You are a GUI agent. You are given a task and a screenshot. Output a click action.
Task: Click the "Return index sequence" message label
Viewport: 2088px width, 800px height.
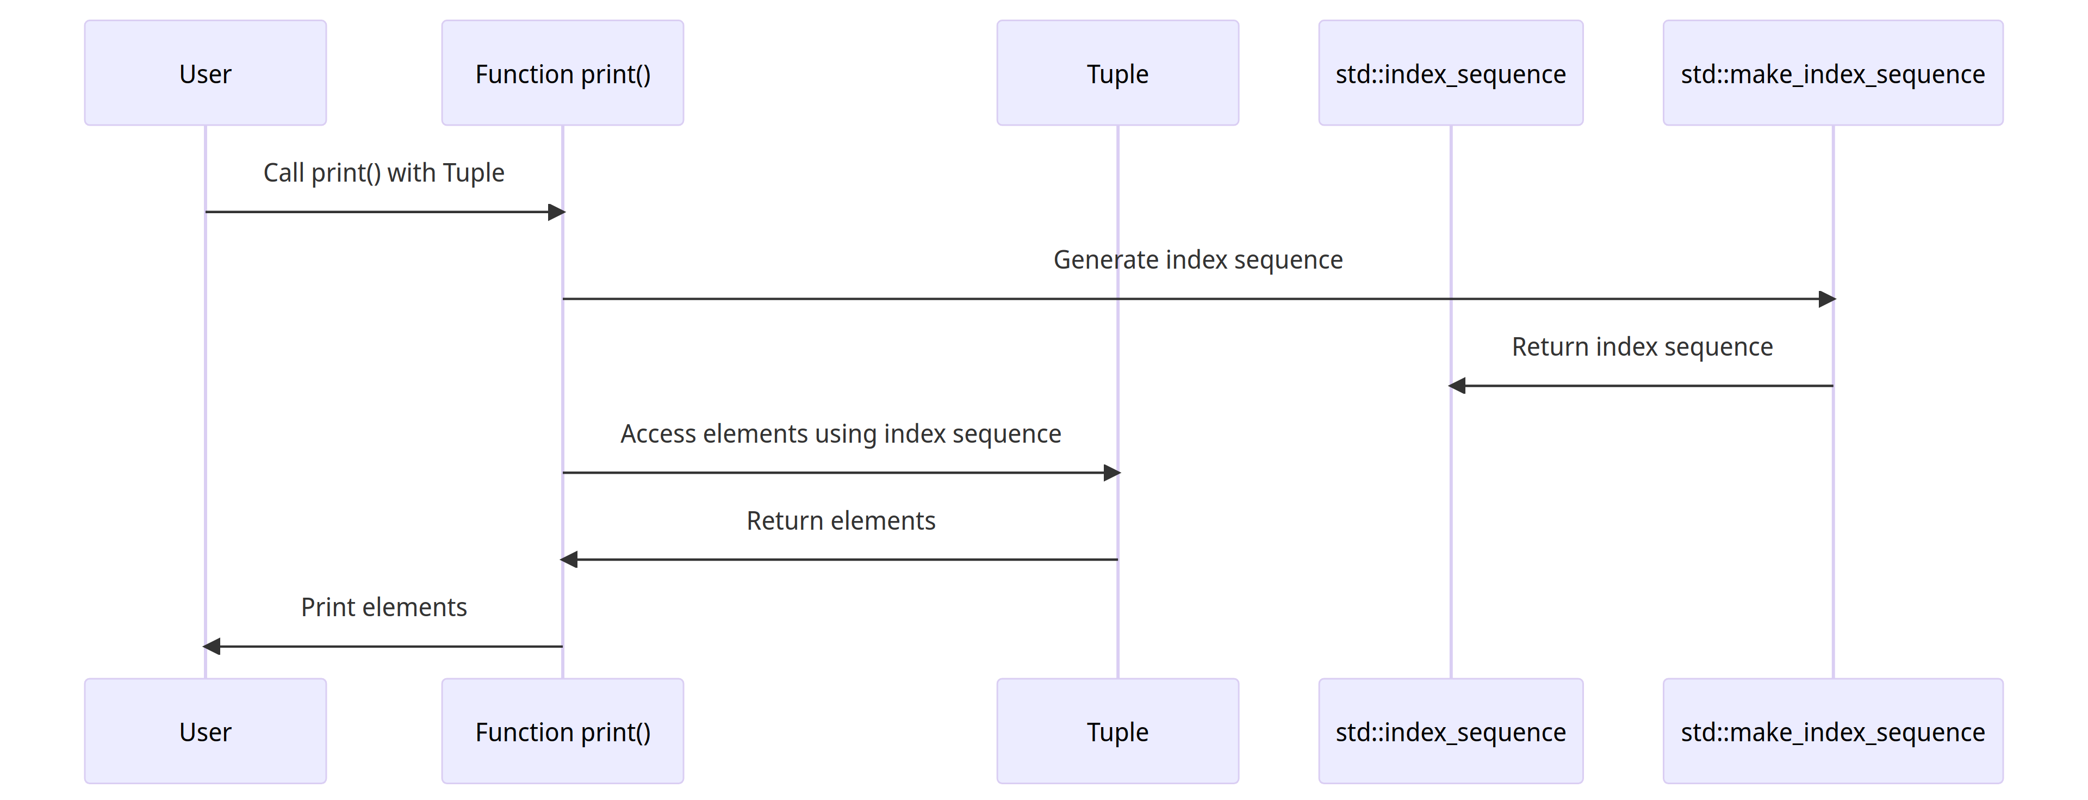click(x=1642, y=347)
